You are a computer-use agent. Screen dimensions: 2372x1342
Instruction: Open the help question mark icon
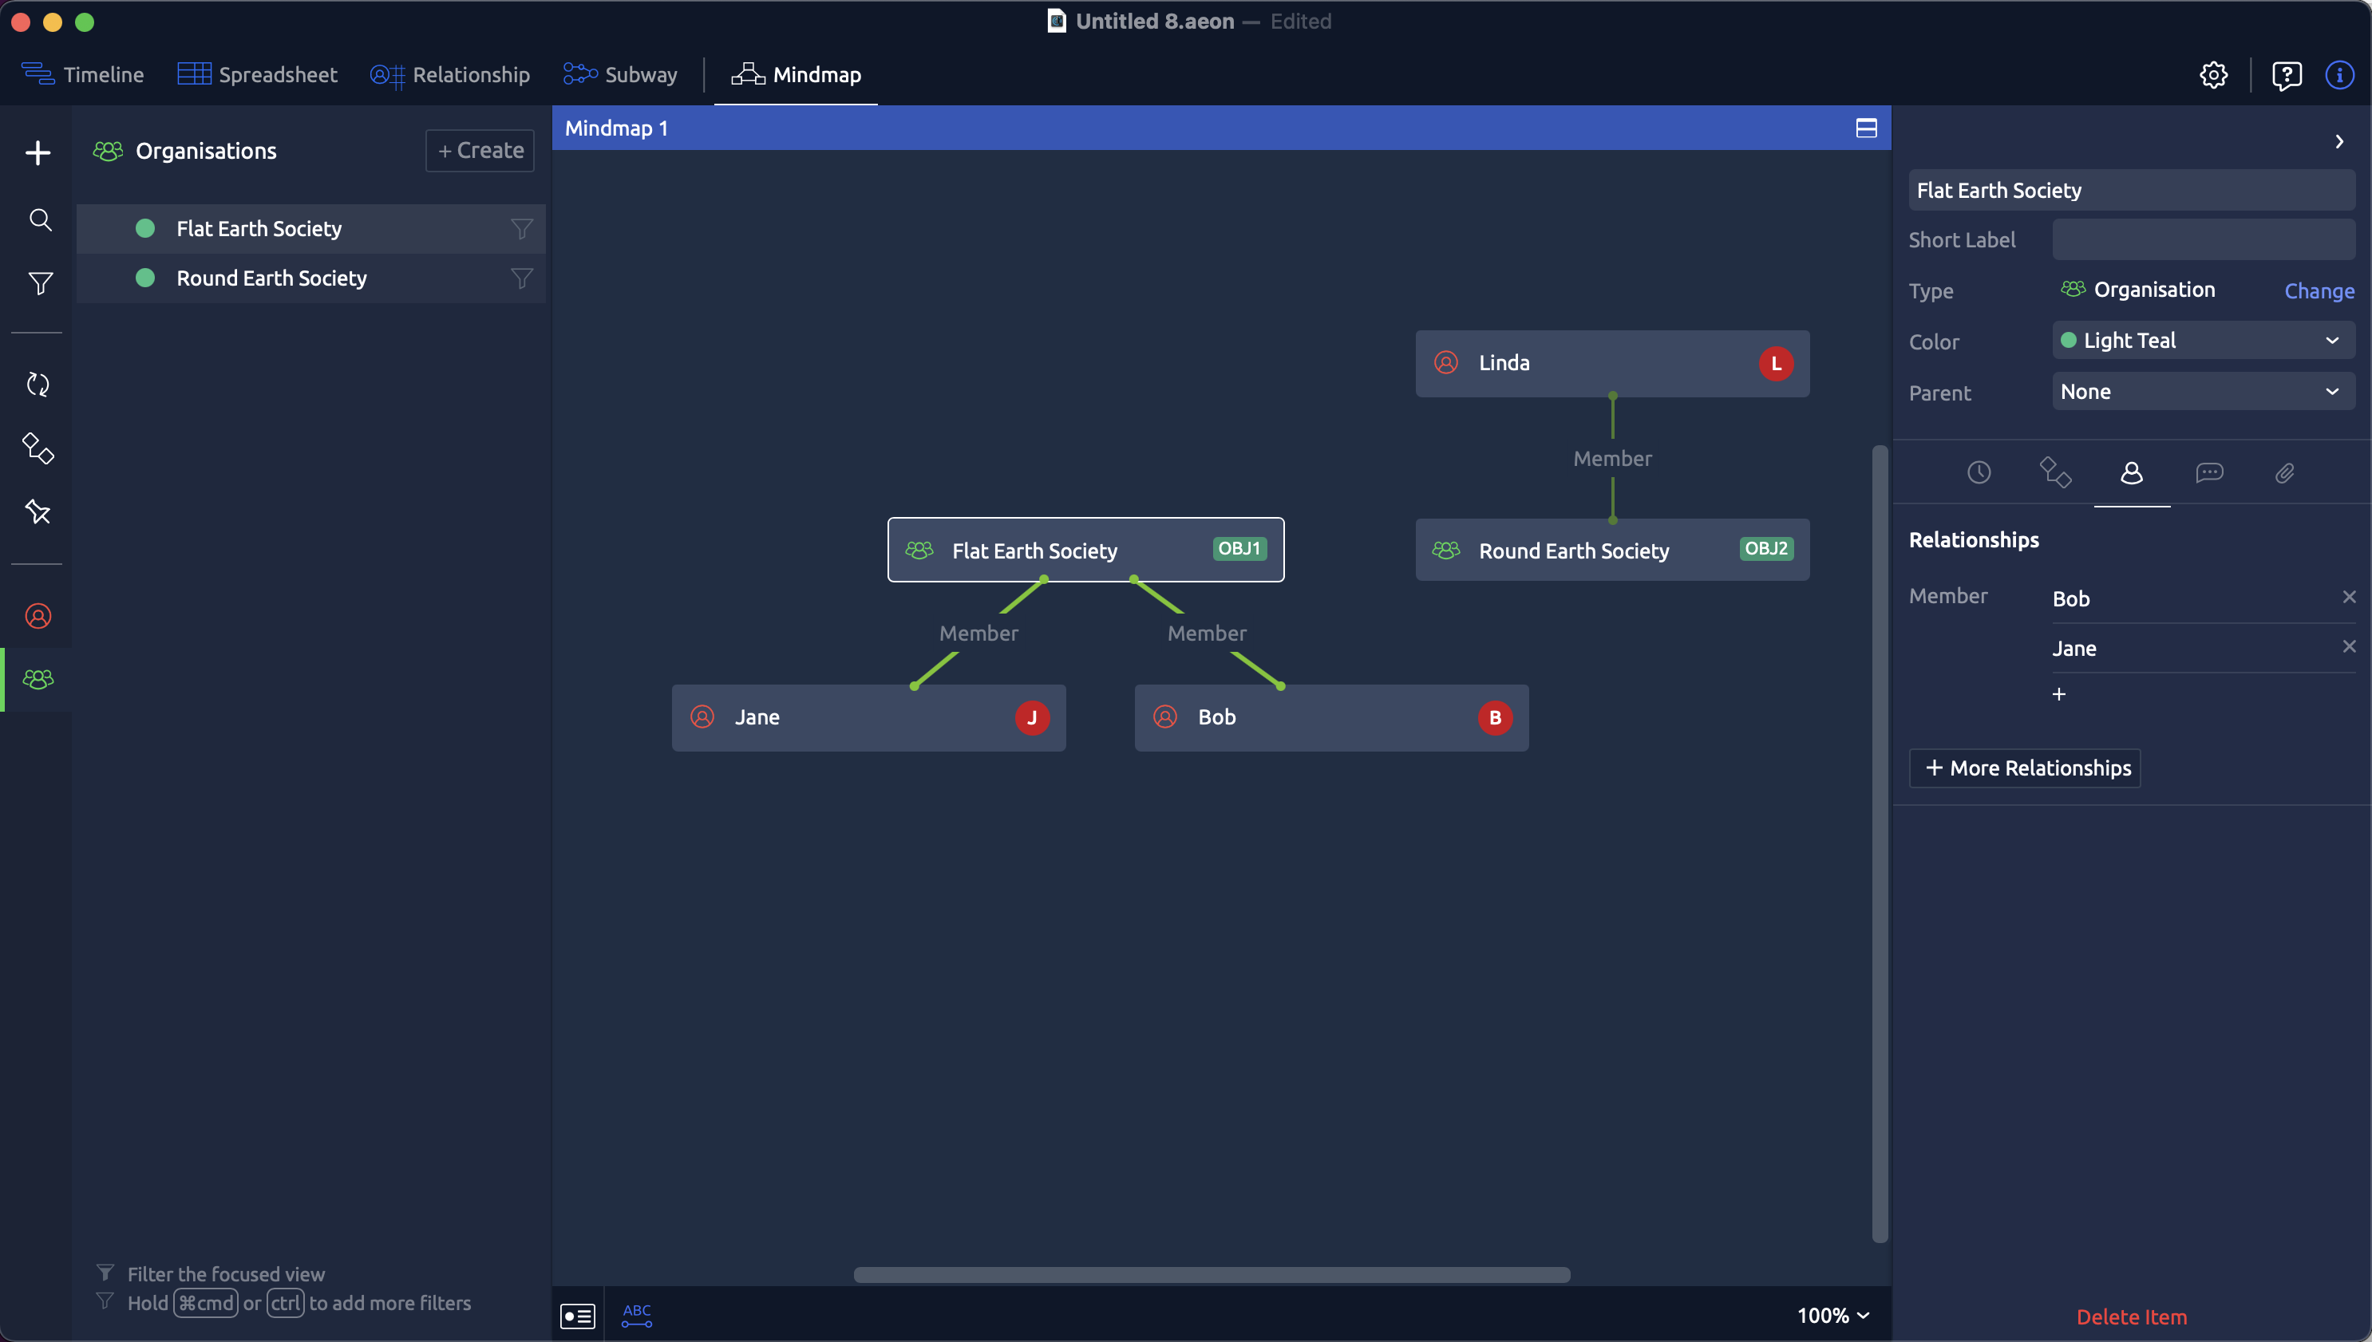(2287, 75)
